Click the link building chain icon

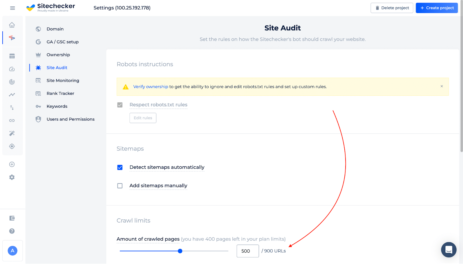[x=12, y=120]
